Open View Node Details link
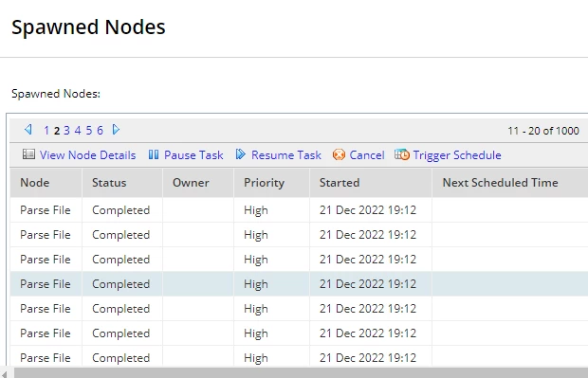The height and width of the screenshot is (378, 588). click(x=88, y=155)
